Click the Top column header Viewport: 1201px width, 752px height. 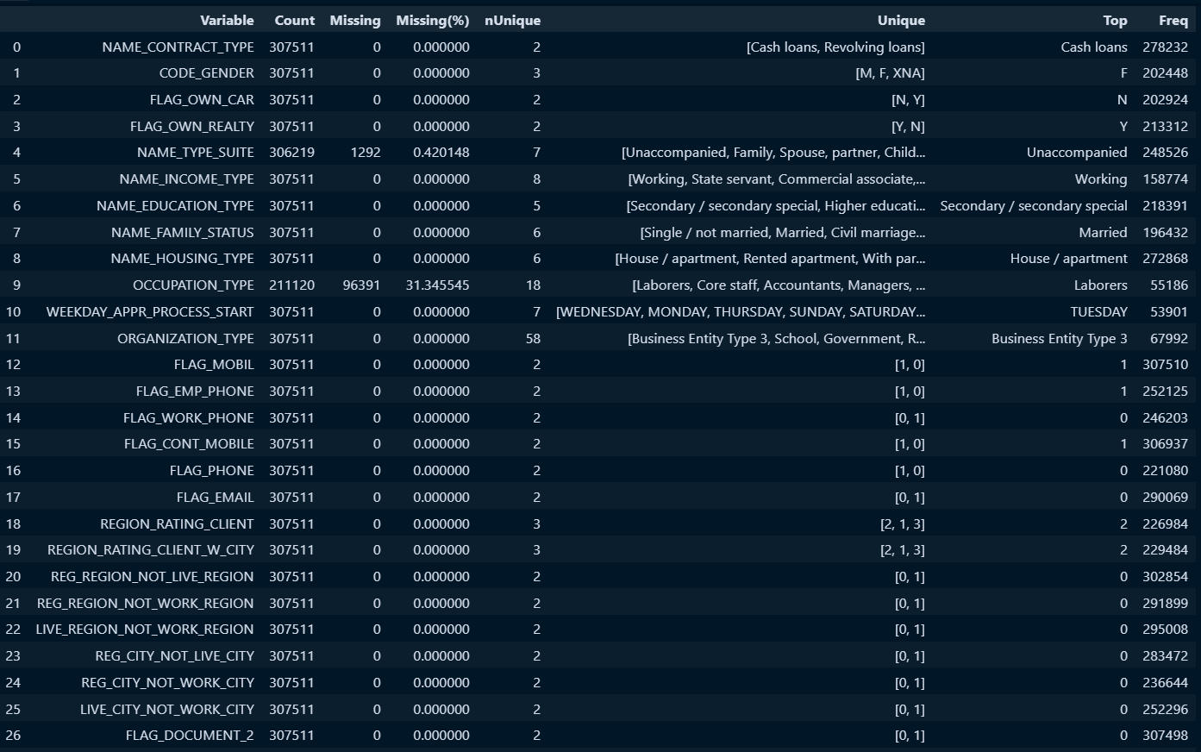[x=1115, y=21]
